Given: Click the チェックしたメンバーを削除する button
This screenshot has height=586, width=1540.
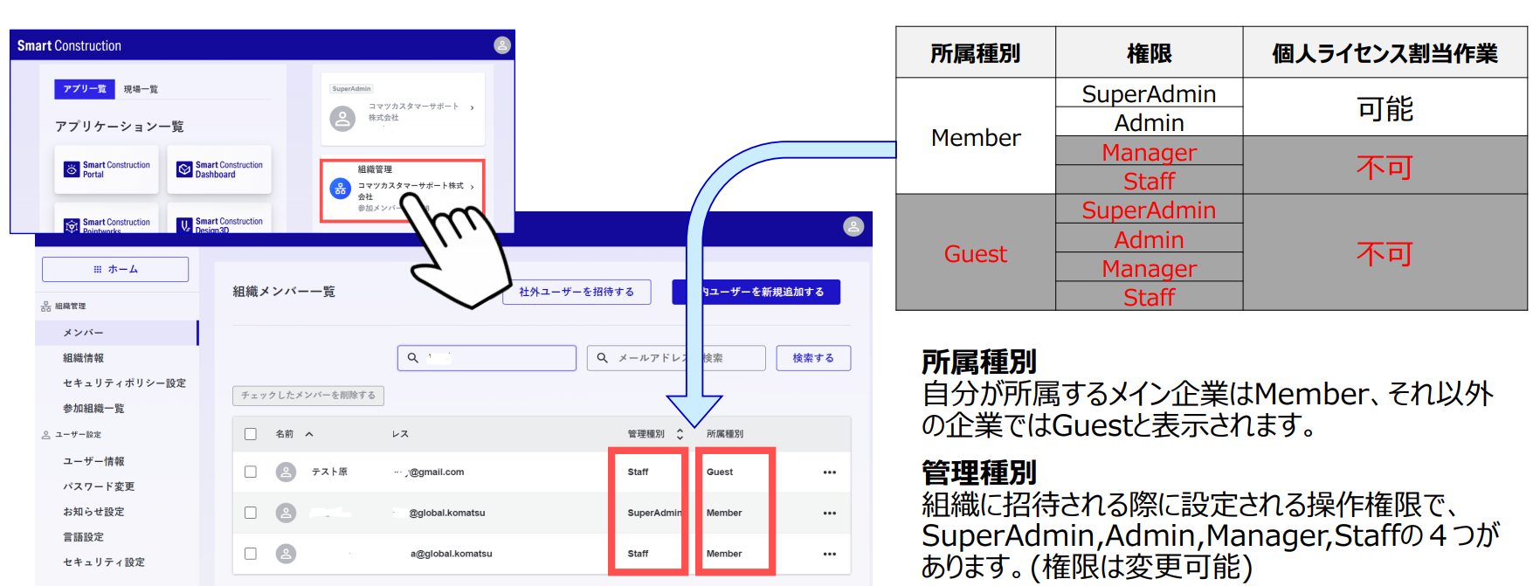Looking at the screenshot, I should point(308,396).
